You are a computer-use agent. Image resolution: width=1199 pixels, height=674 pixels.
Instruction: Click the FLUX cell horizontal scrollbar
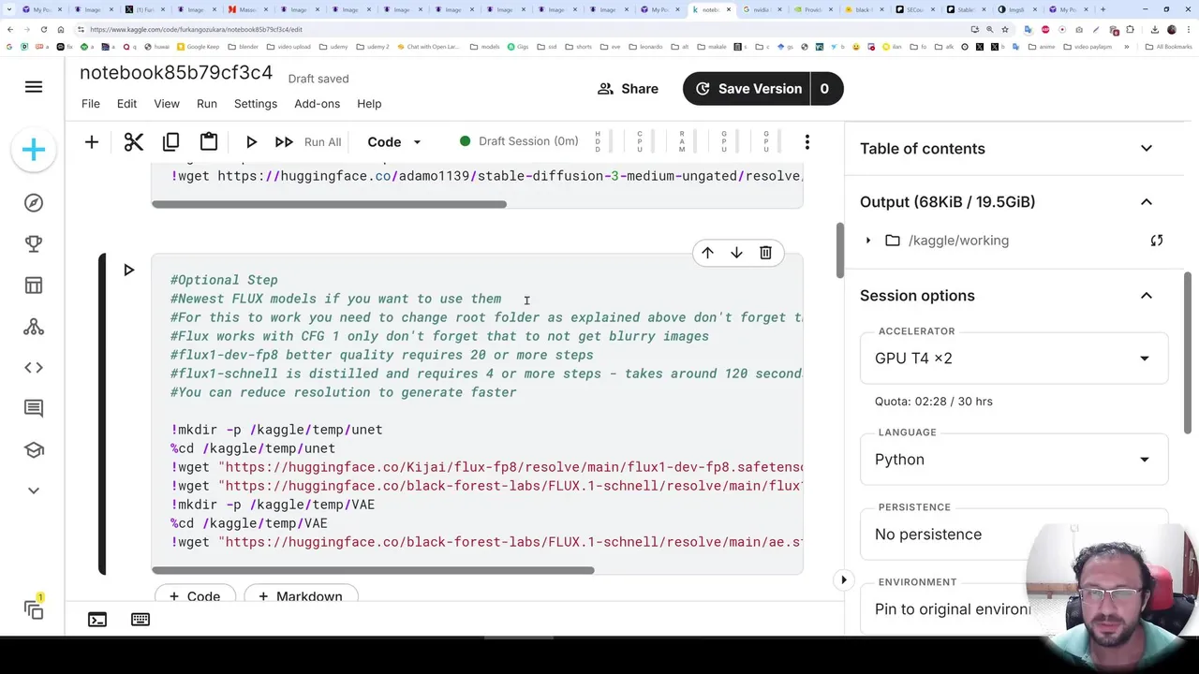(x=373, y=569)
